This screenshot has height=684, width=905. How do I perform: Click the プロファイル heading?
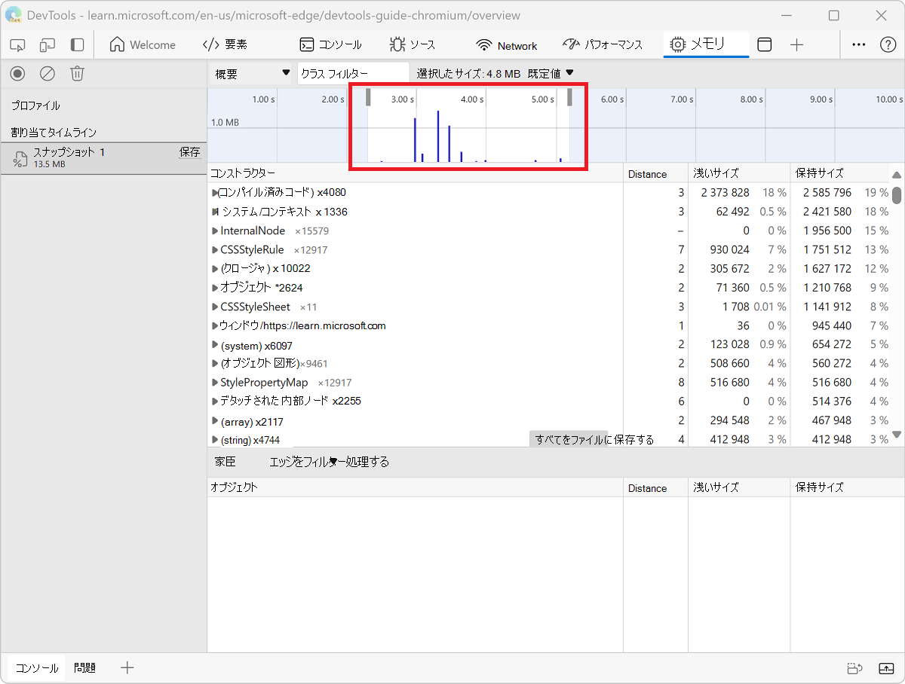[x=35, y=105]
